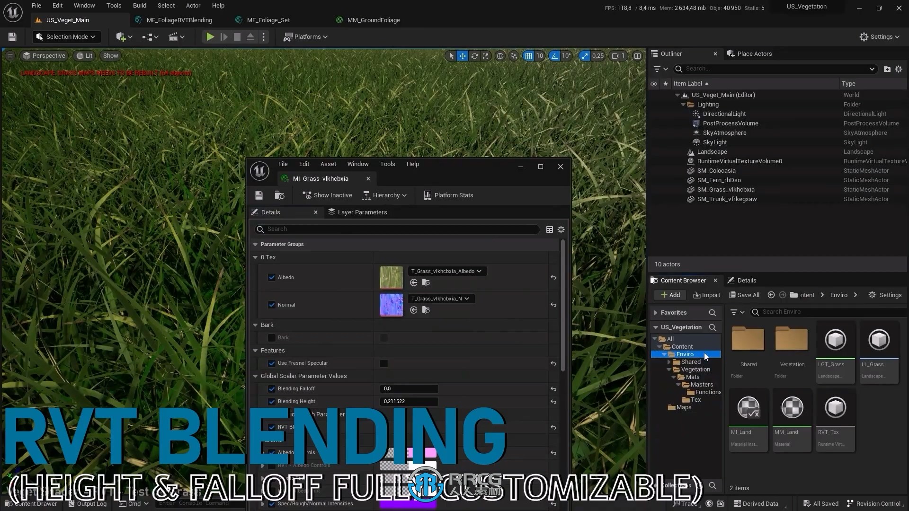Open the Build menu in main menu bar
909x511 pixels.
tap(140, 6)
